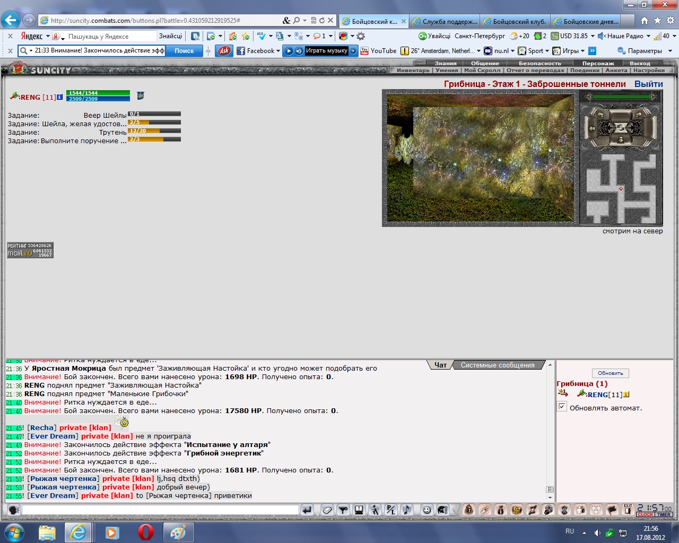The height and width of the screenshot is (543, 679).
Task: Click the YouTube toolbar button
Action: (378, 51)
